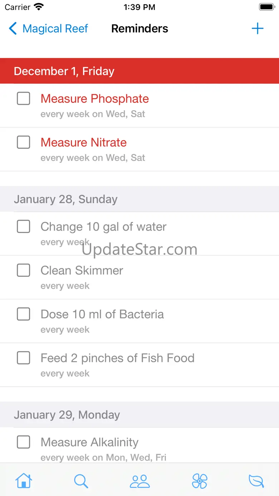Open the Search magnifier tab
Viewport: 279px width, 496px height.
click(81, 481)
